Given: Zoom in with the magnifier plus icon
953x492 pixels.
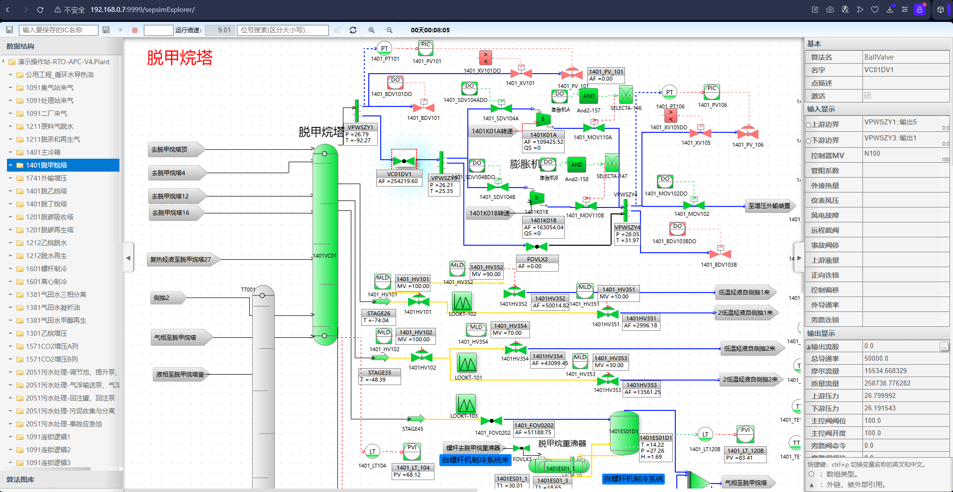Looking at the screenshot, I should tap(371, 30).
